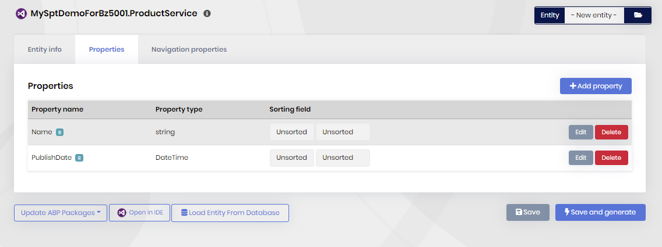Edit the PublishDate property
Screen dimensions: 662x247
point(580,157)
